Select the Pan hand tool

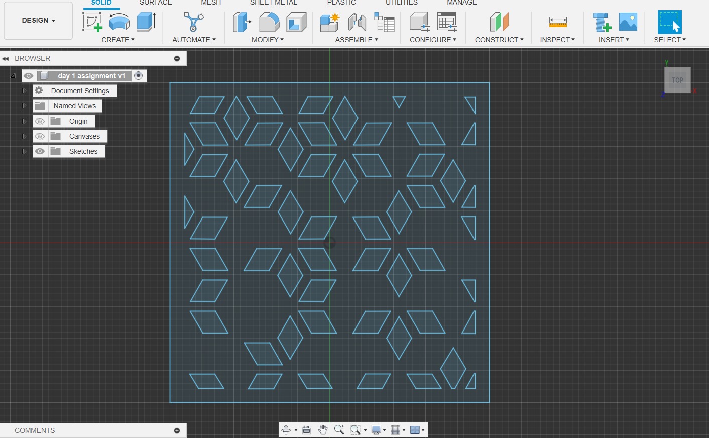323,430
